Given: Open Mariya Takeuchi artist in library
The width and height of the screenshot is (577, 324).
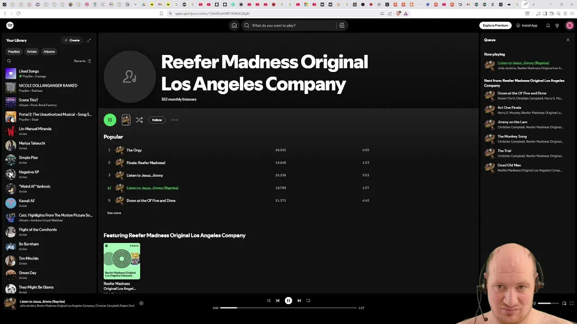Looking at the screenshot, I should coord(49,145).
